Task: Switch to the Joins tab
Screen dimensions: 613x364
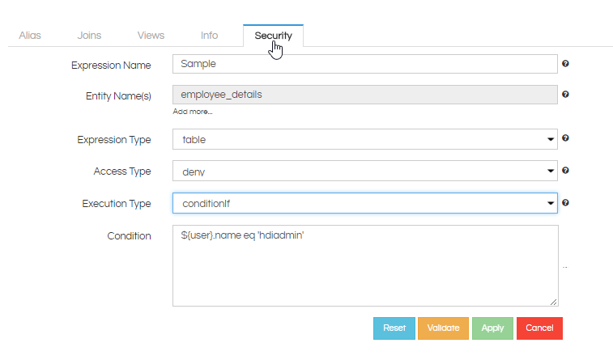Action: (x=89, y=36)
